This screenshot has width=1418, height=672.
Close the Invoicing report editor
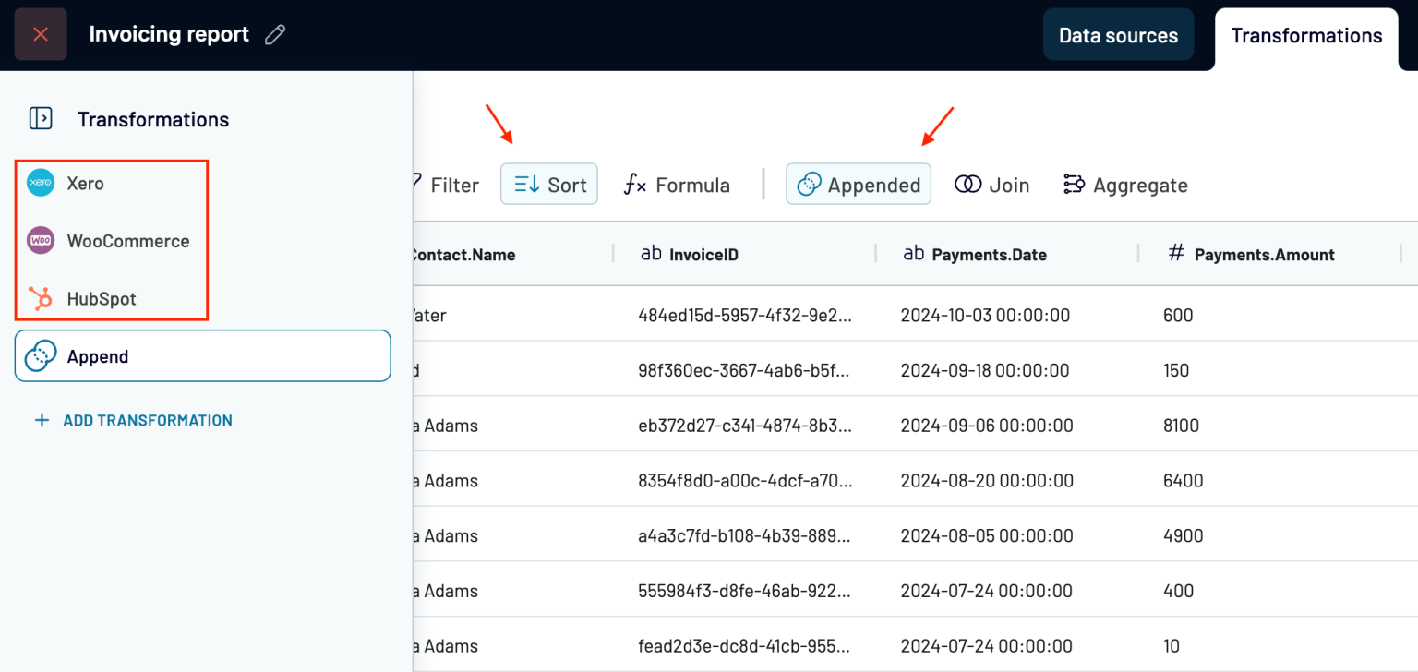40,33
